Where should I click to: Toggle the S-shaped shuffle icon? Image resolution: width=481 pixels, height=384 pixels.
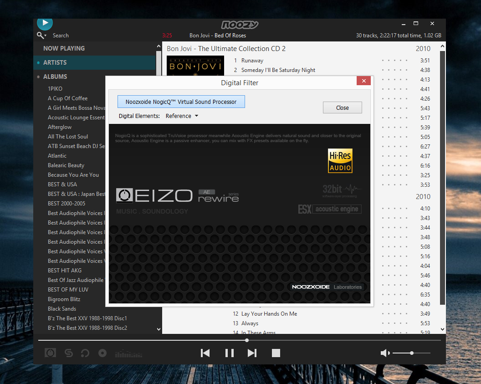point(69,353)
